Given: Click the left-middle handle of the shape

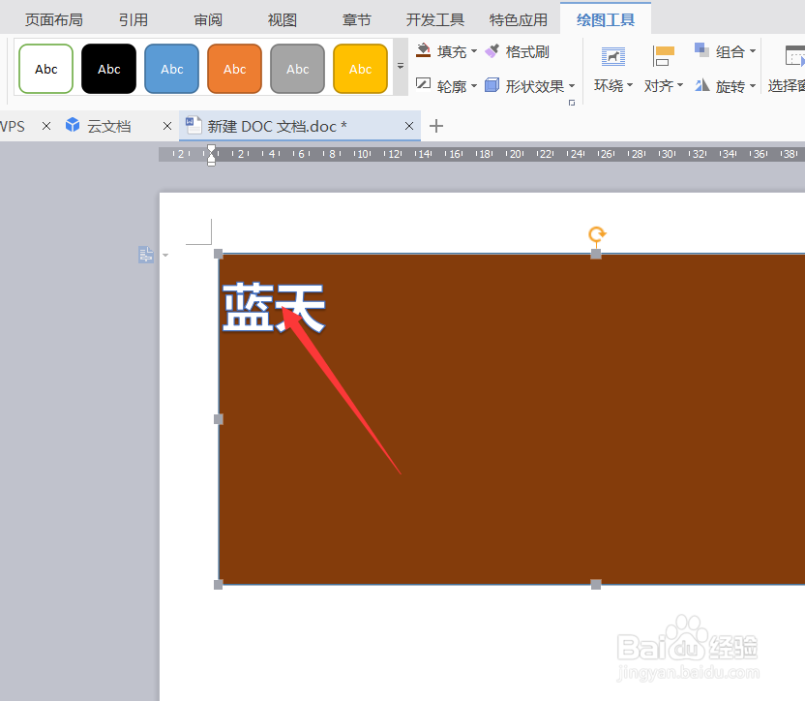Looking at the screenshot, I should pos(219,419).
